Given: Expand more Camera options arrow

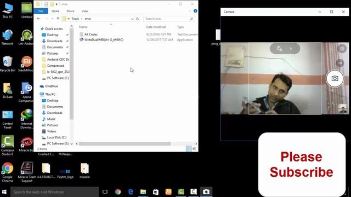Looking at the screenshot, I should (291, 49).
